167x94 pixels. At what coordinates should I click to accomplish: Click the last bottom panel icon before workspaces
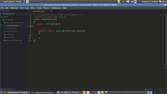106,93
